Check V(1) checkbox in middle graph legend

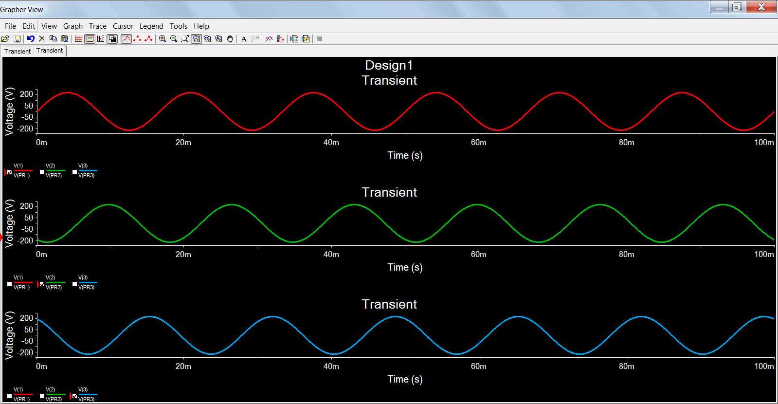9,284
